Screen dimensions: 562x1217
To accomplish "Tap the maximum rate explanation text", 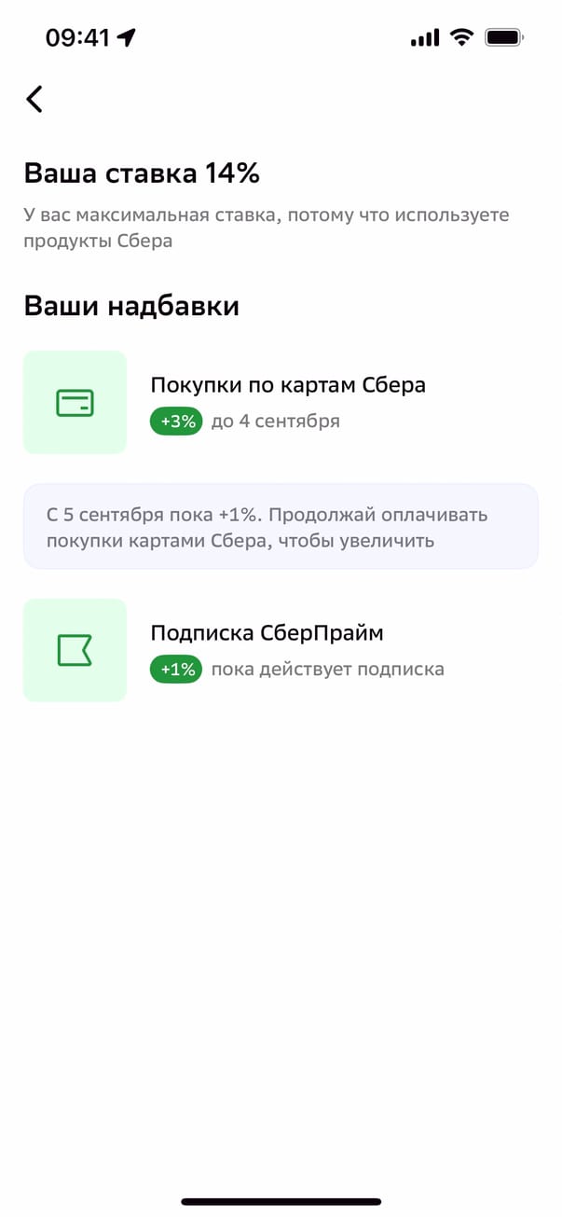I will [267, 228].
